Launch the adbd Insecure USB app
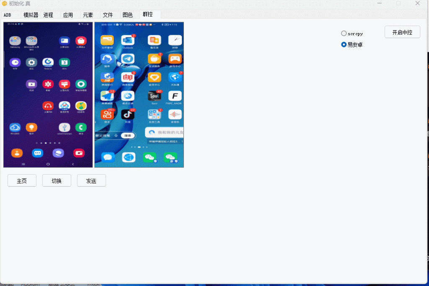This screenshot has width=429, height=286. pos(65,127)
